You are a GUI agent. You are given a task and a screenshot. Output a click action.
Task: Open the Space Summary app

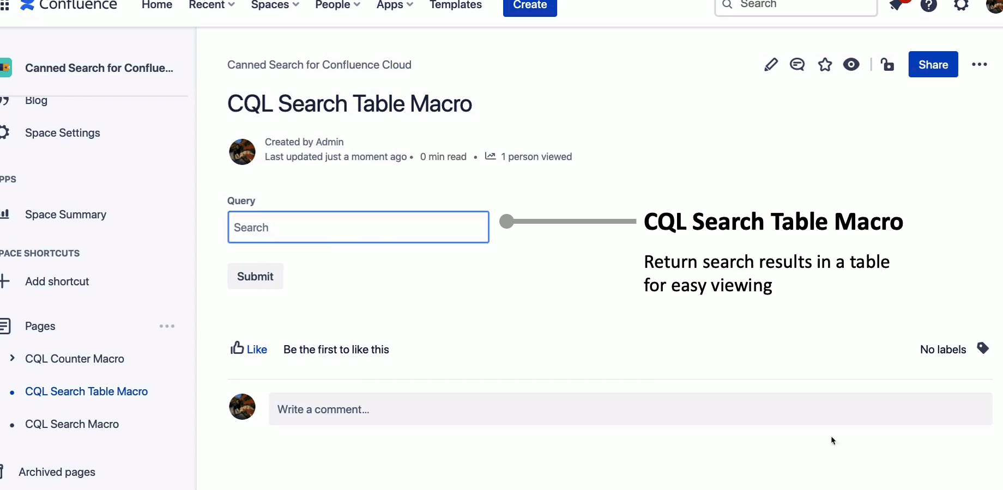pyautogui.click(x=66, y=215)
